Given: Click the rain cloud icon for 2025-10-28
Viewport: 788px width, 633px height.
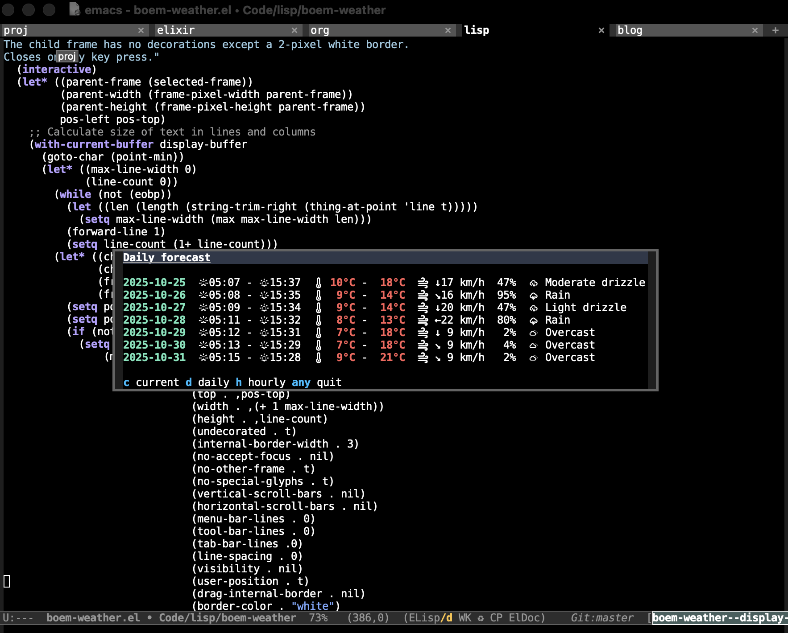Looking at the screenshot, I should pos(533,321).
